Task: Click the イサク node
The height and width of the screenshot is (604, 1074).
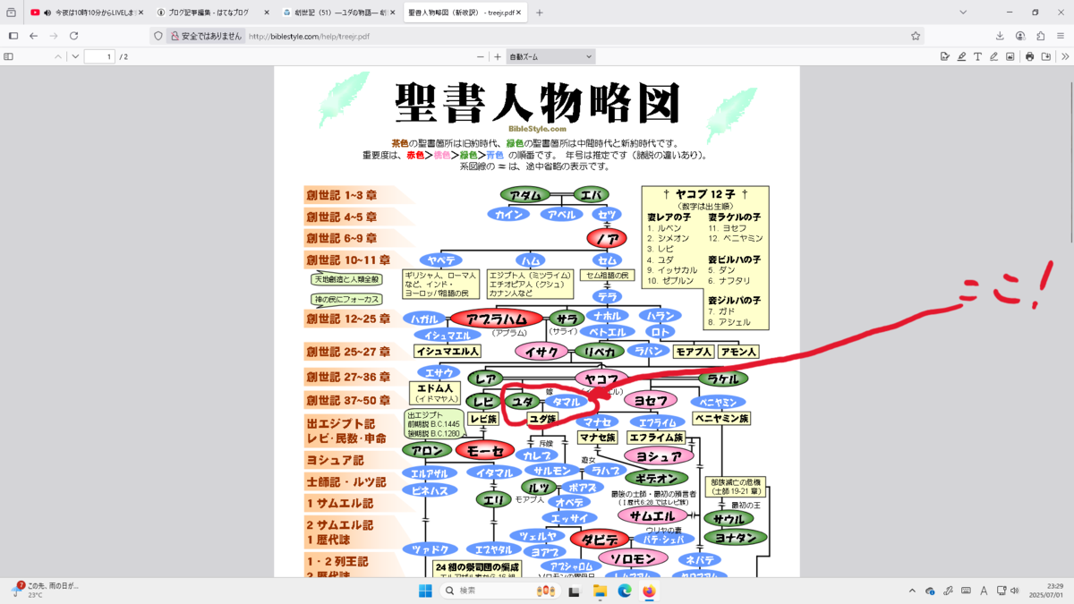Action: (541, 352)
